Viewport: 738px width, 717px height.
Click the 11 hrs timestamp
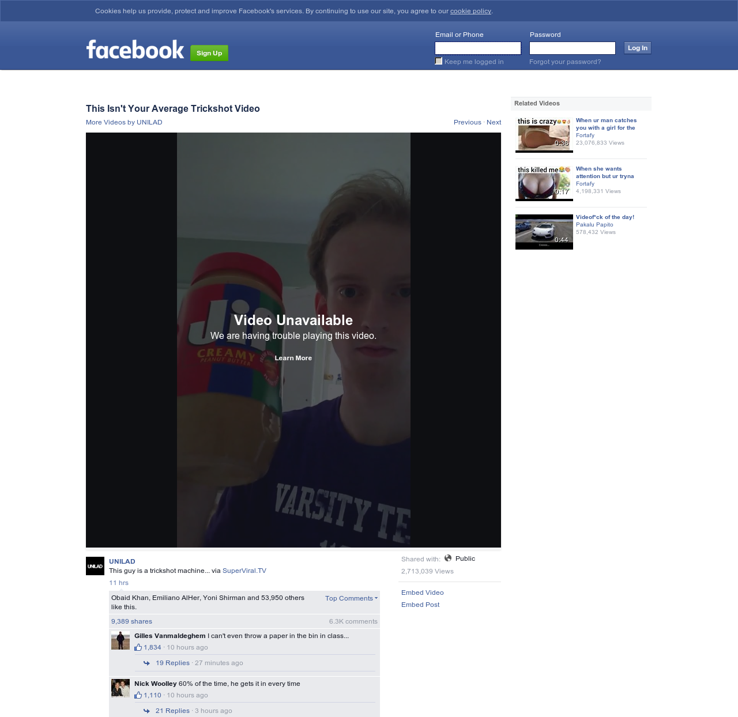(x=119, y=583)
